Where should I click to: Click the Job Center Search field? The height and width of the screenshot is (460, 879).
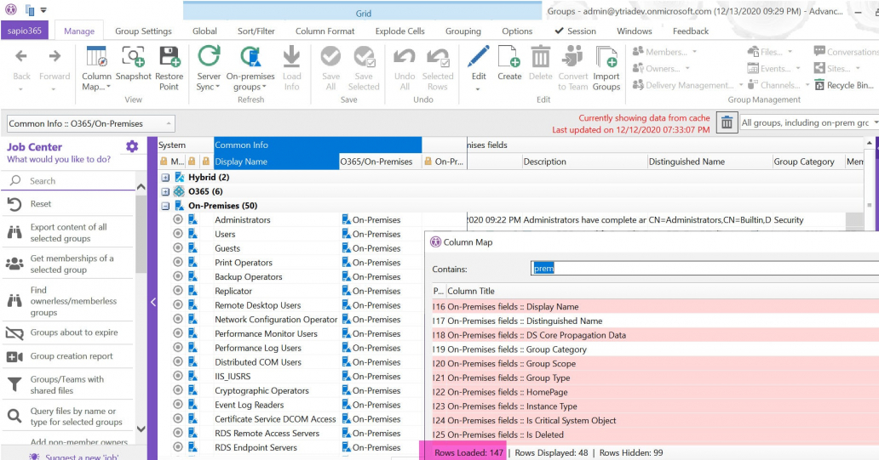[68, 181]
